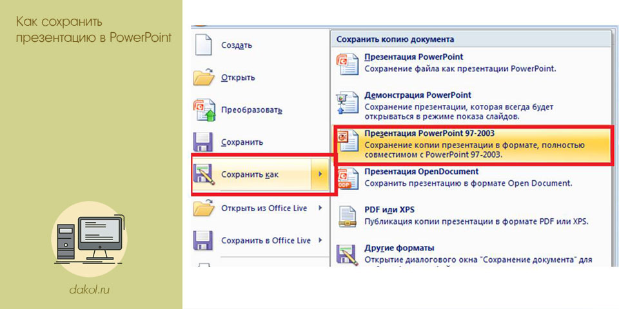Click description совместимом с PowerPoint 97-2003

[434, 155]
